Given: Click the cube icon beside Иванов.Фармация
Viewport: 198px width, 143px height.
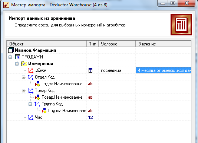Looking at the screenshot, I should coord(11,50).
